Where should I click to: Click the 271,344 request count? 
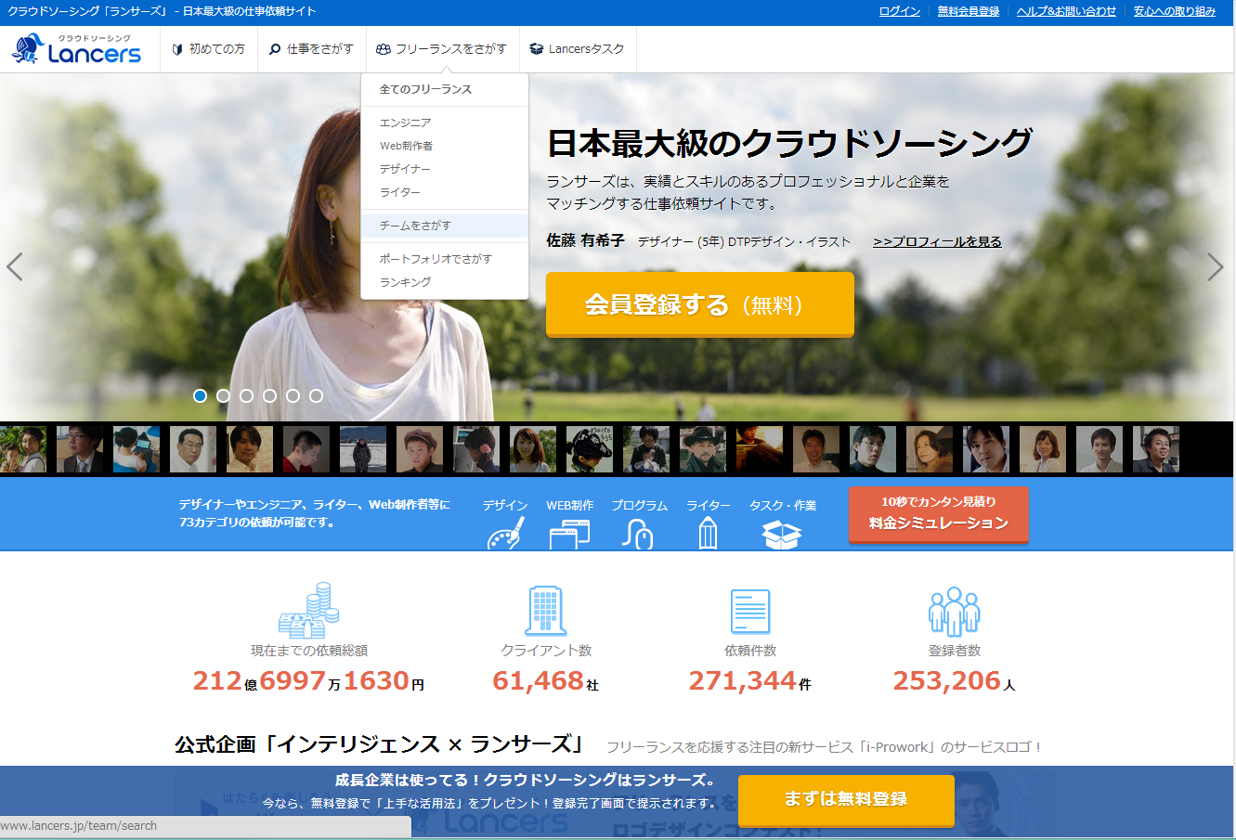click(743, 681)
